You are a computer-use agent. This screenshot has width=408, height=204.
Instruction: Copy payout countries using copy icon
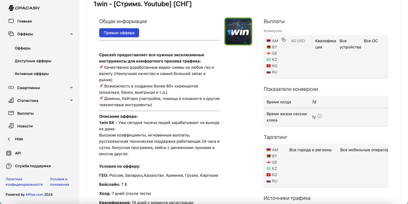click(x=283, y=40)
